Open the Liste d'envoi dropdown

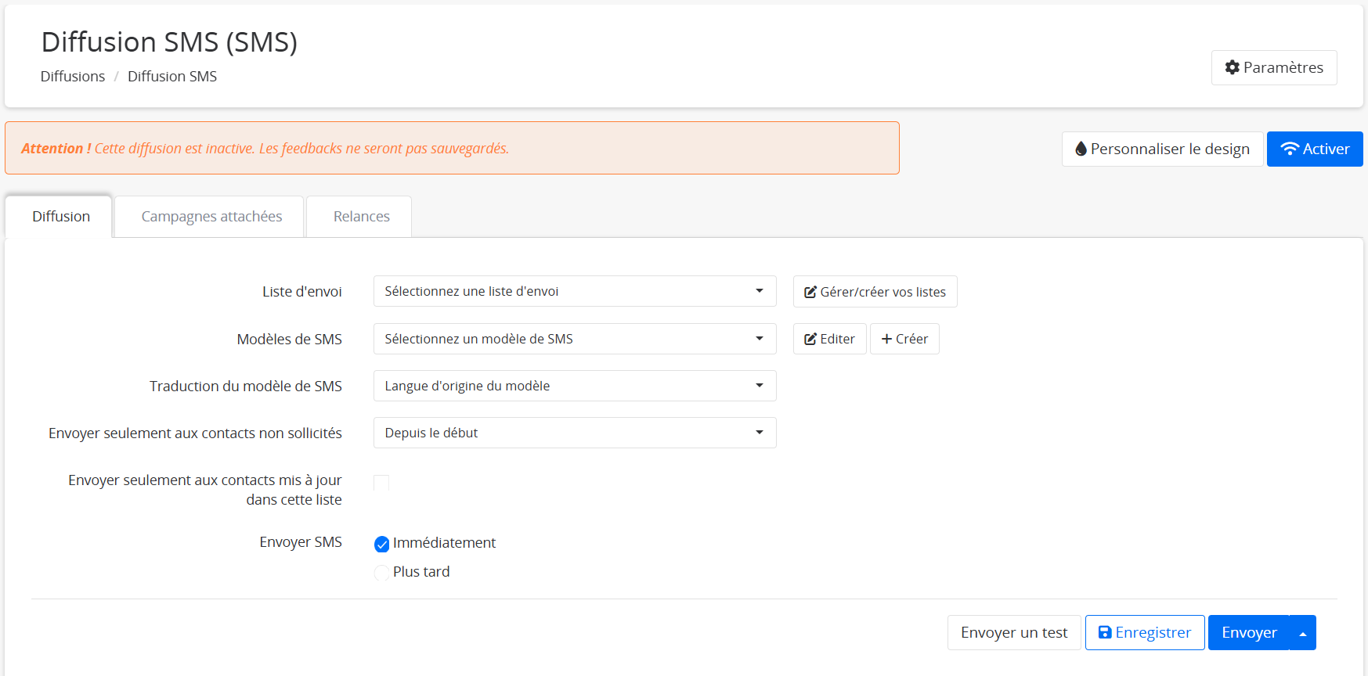[x=574, y=291]
